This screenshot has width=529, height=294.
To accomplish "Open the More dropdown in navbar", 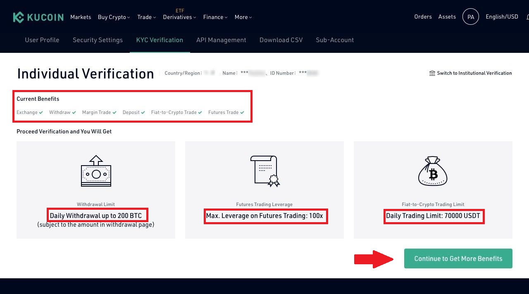I will 243,17.
